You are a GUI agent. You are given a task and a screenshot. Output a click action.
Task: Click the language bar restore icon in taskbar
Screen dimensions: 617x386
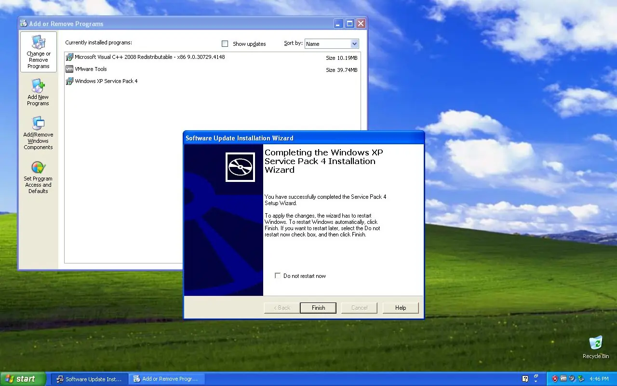(x=536, y=377)
